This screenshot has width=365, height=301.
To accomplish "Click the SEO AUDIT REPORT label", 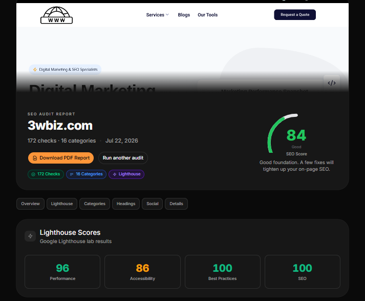I will (51, 114).
